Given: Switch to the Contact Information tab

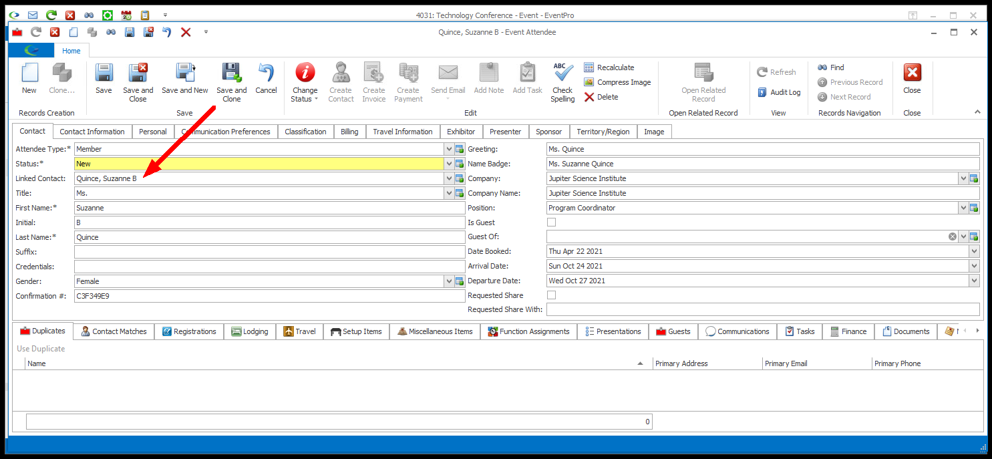Looking at the screenshot, I should (92, 132).
